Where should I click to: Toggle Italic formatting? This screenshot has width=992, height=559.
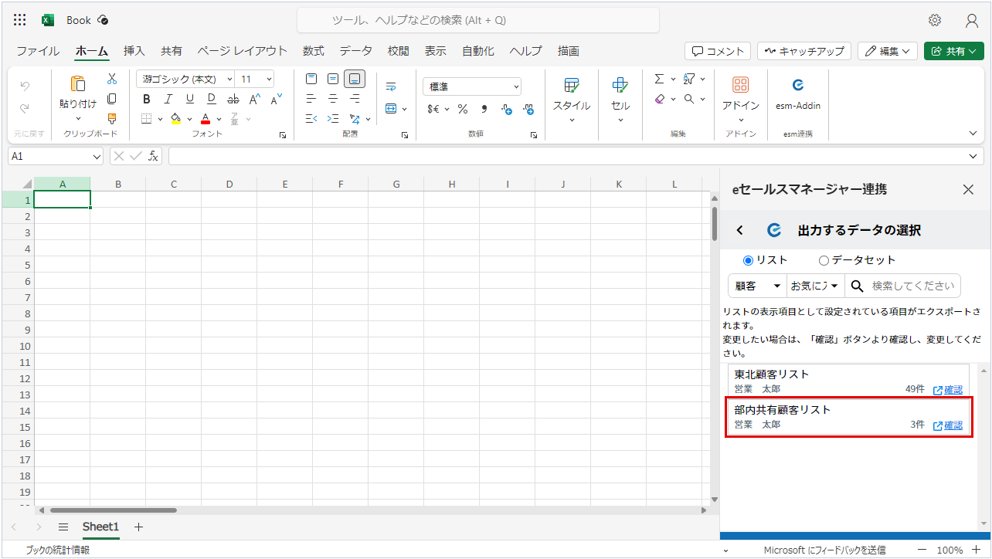[x=168, y=99]
